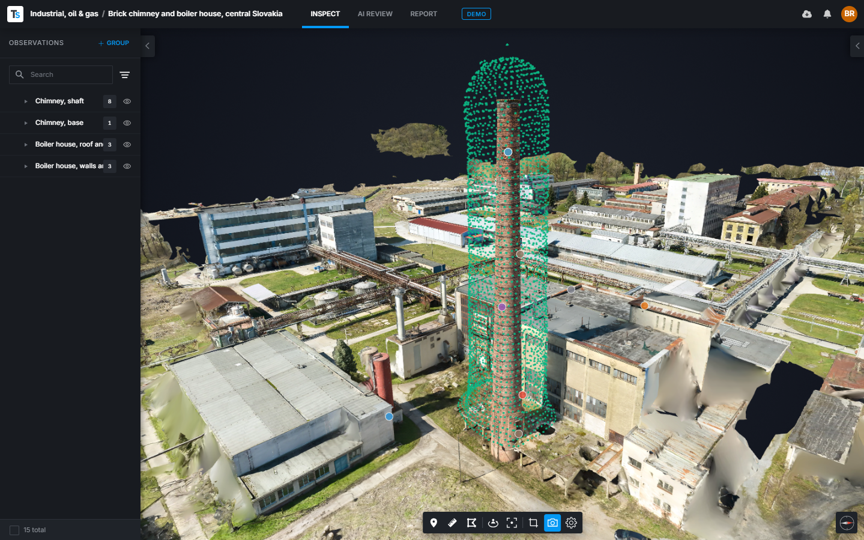Click the DEMO badge button

476,14
